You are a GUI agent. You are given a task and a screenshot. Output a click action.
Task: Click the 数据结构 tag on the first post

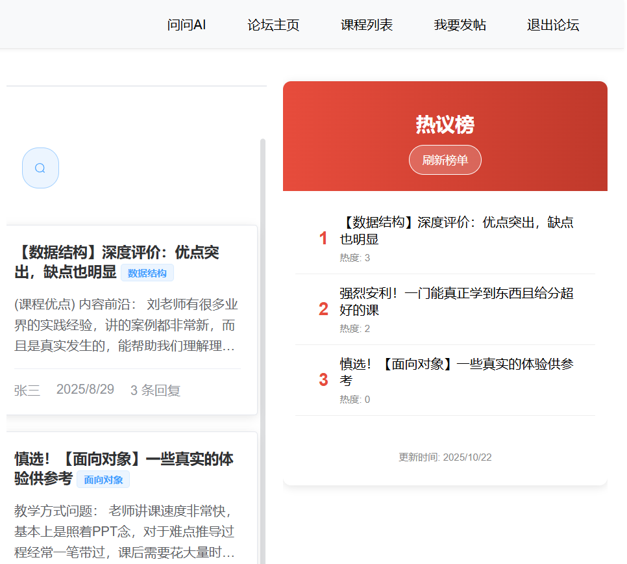[147, 273]
